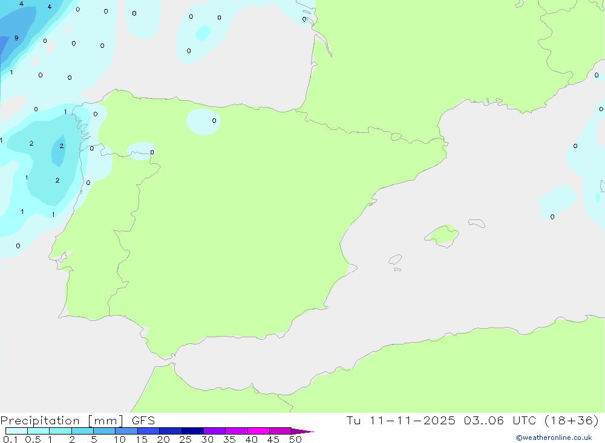
Task: Select the 2–5 mm light blue swatch
Action: click(82, 431)
